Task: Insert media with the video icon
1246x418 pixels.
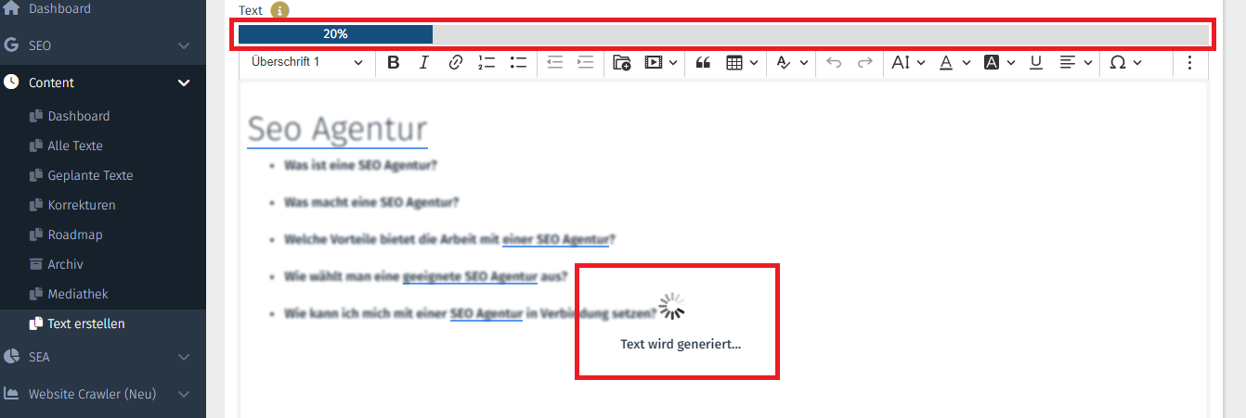Action: pyautogui.click(x=654, y=62)
